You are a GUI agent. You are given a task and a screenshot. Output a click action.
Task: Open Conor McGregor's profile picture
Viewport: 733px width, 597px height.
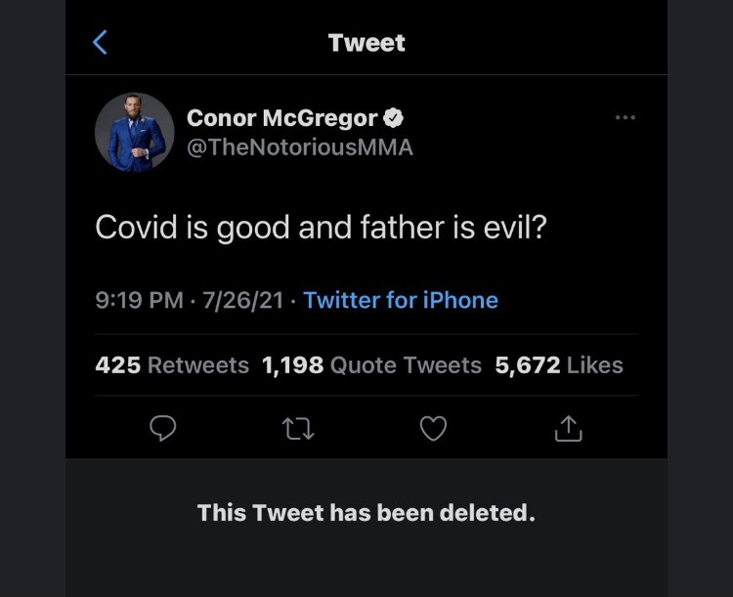[135, 133]
